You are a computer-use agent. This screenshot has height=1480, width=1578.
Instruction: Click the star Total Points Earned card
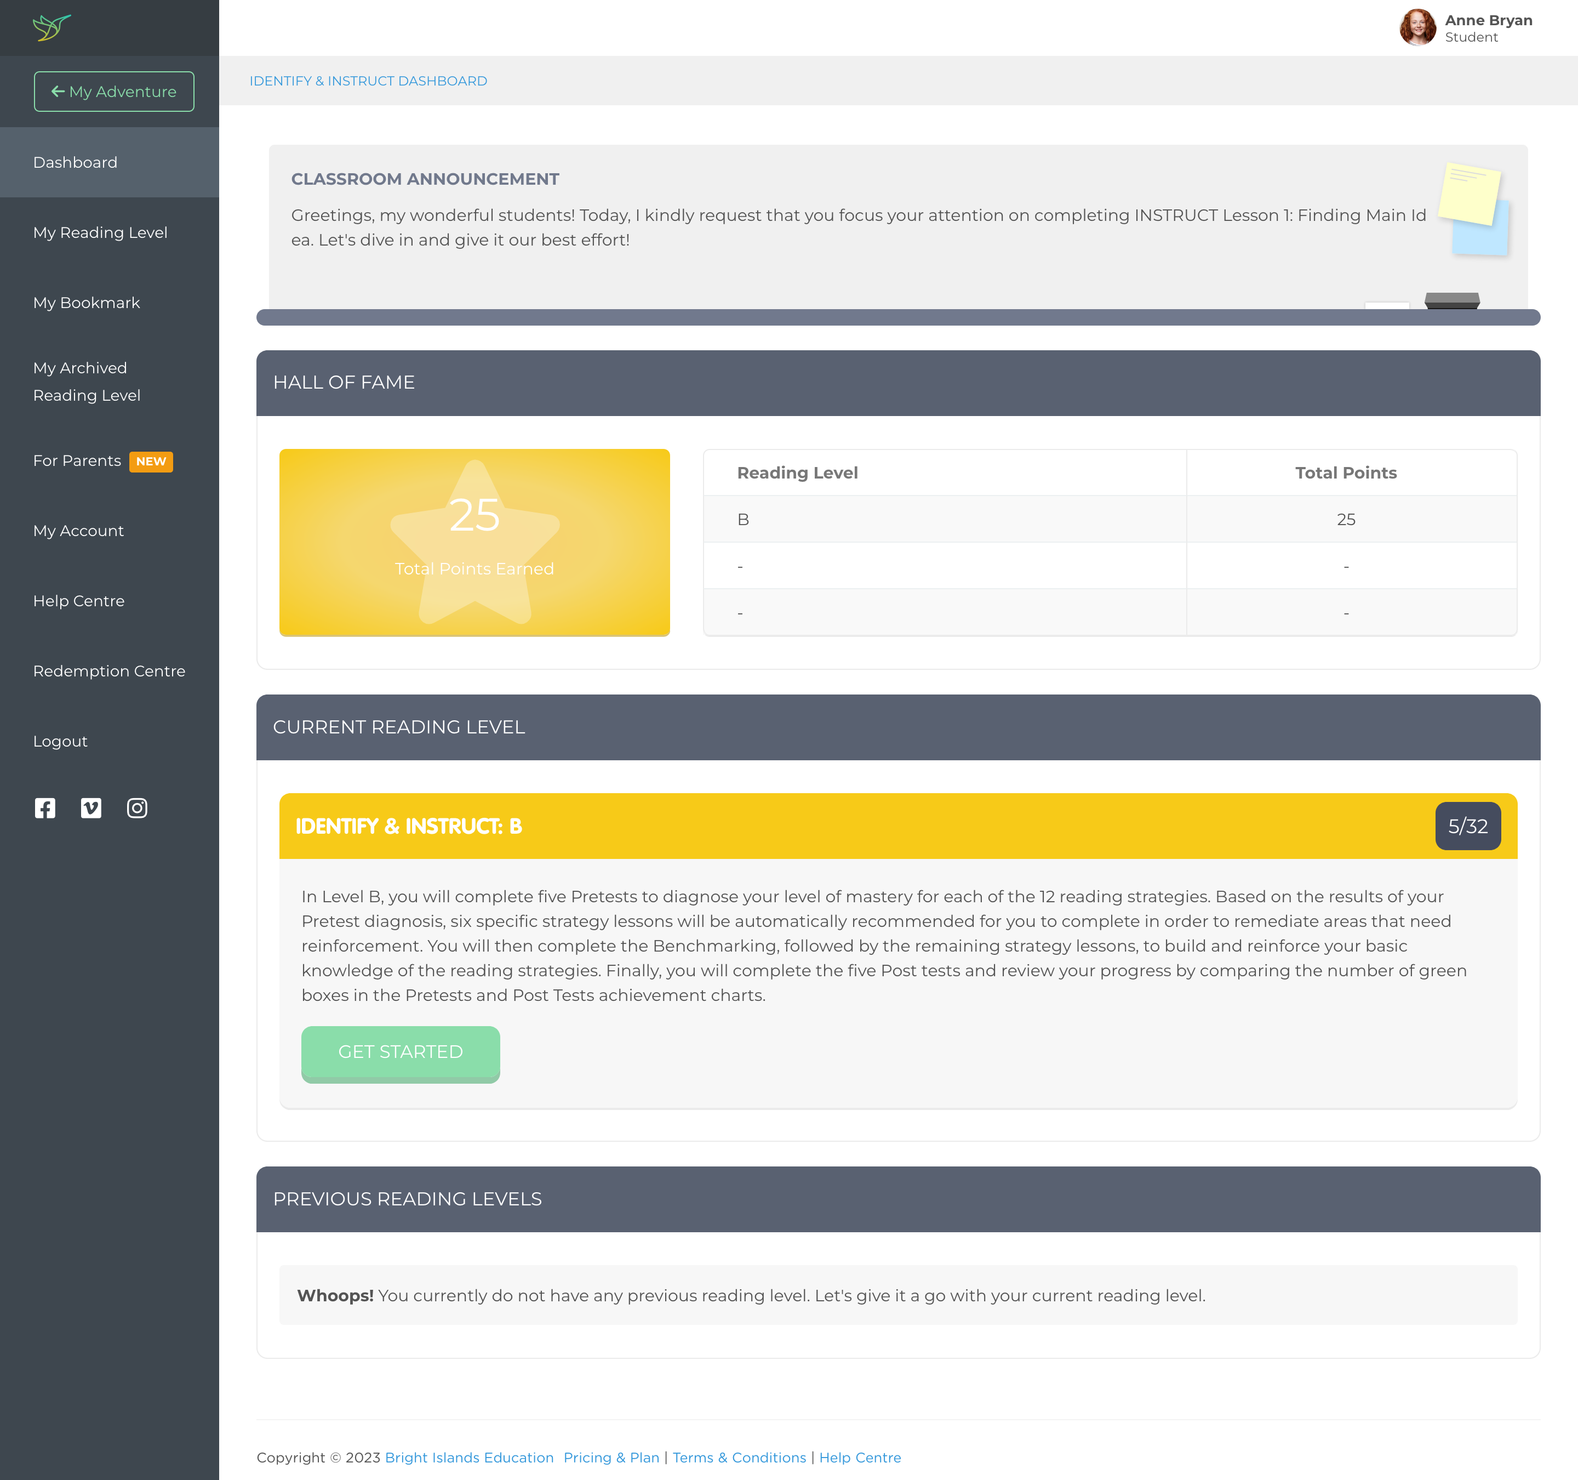[474, 542]
